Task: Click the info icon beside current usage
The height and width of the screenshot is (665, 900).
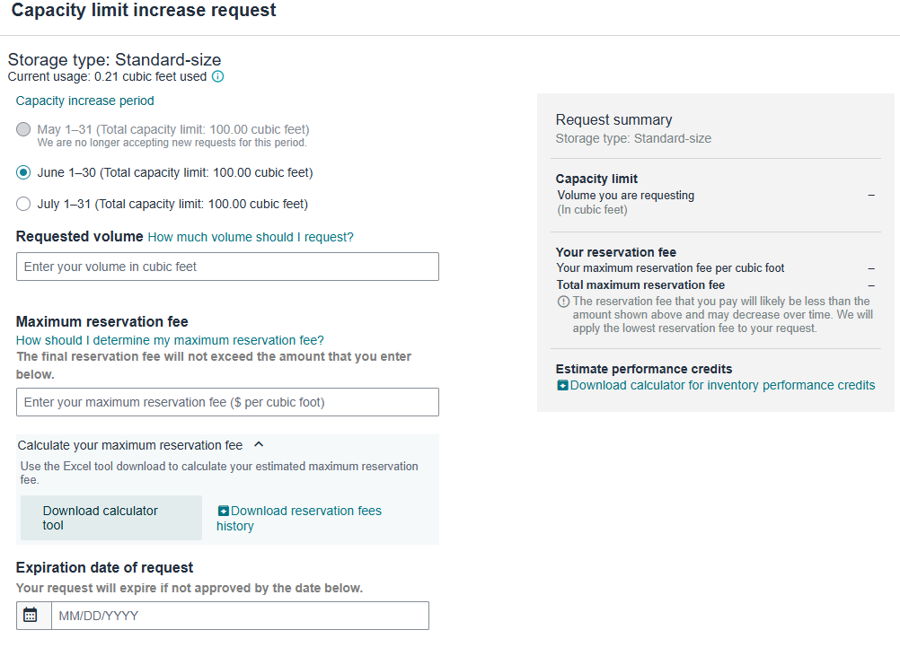Action: pos(217,76)
